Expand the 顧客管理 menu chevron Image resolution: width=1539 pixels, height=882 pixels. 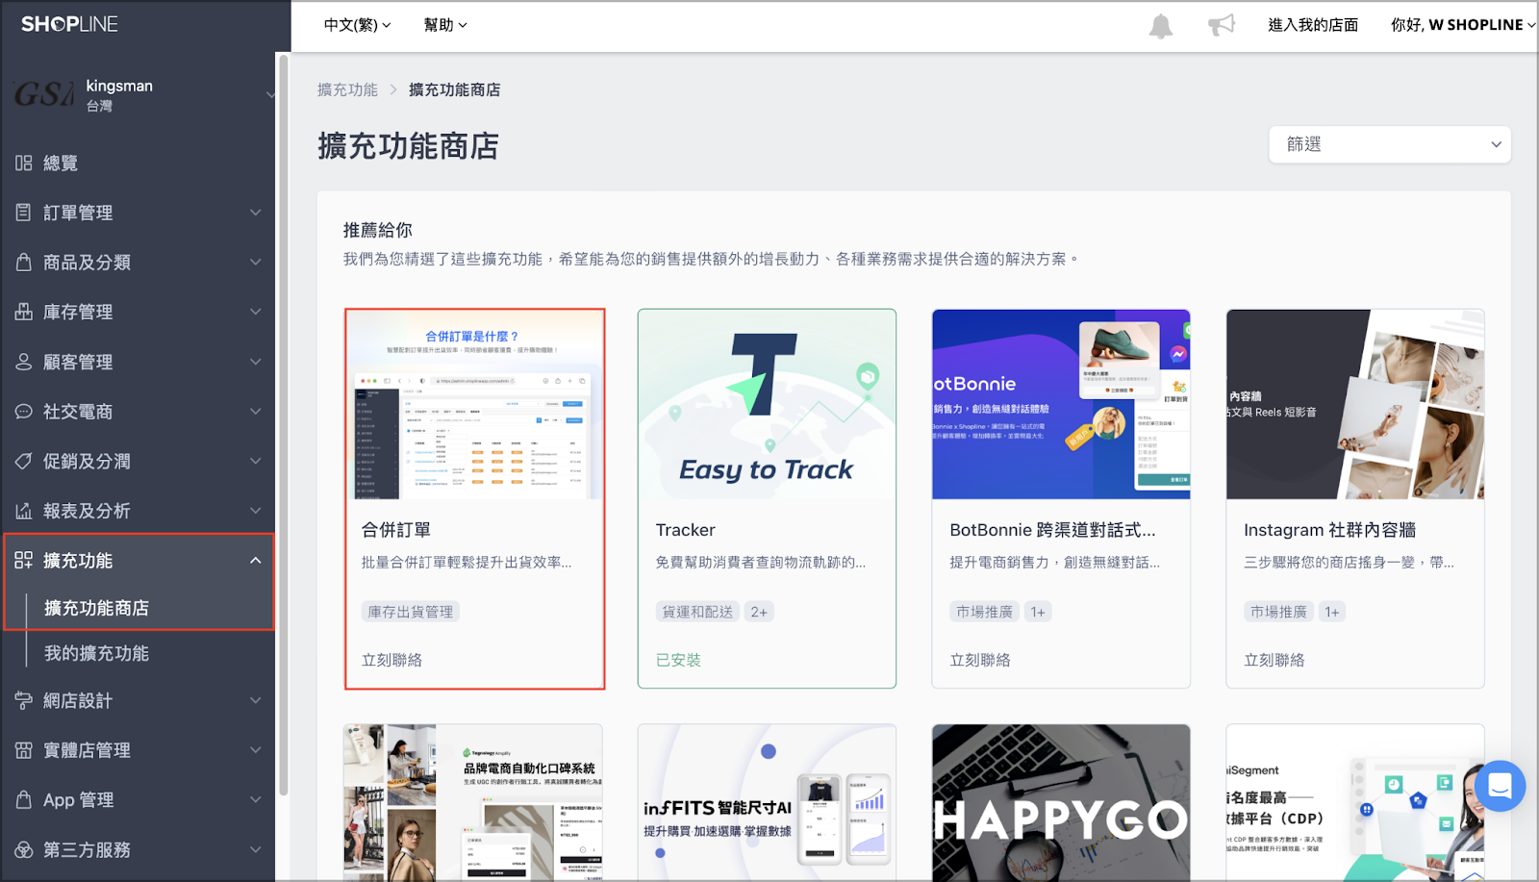(x=256, y=362)
